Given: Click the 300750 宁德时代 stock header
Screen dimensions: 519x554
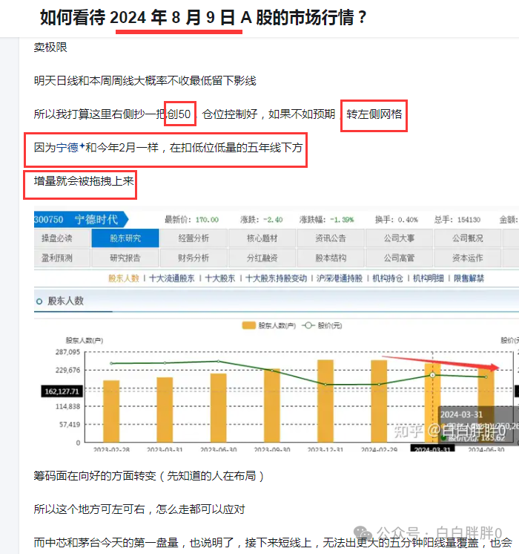Looking at the screenshot, I should click(81, 219).
